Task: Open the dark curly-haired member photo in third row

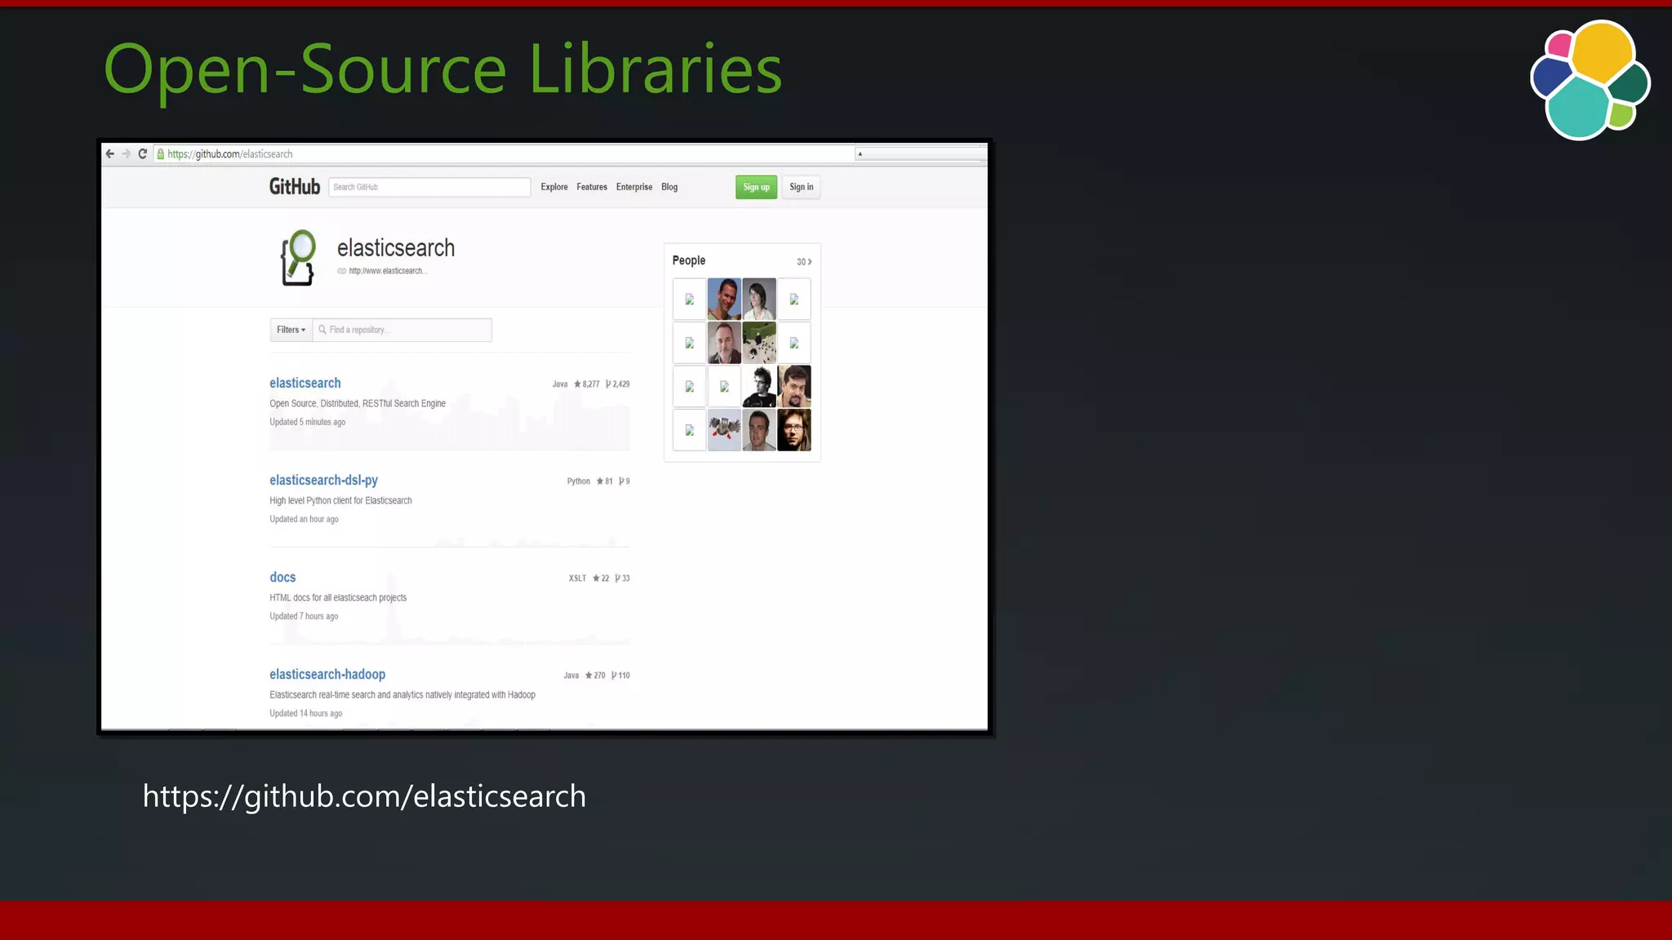Action: 759,386
